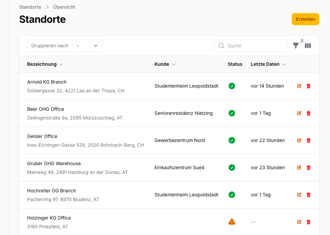Open the filter panel icon

pyautogui.click(x=296, y=46)
